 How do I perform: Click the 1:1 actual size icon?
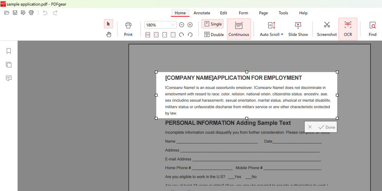click(x=147, y=35)
